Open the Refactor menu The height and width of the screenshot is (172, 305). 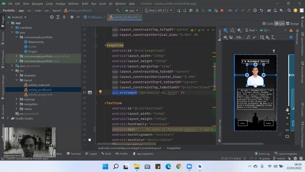(x=73, y=3)
